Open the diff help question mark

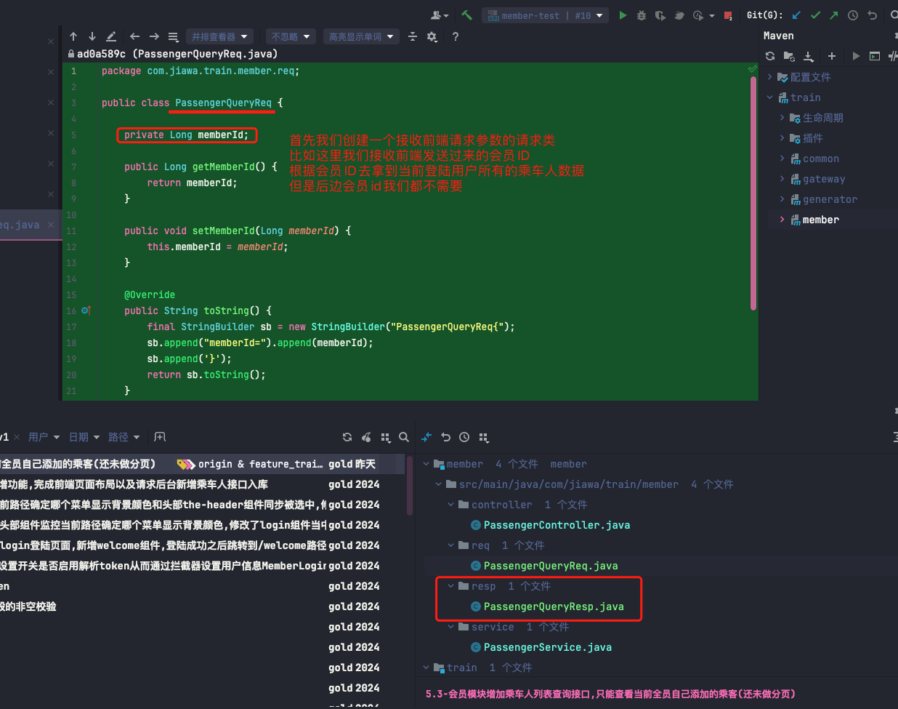[x=456, y=36]
